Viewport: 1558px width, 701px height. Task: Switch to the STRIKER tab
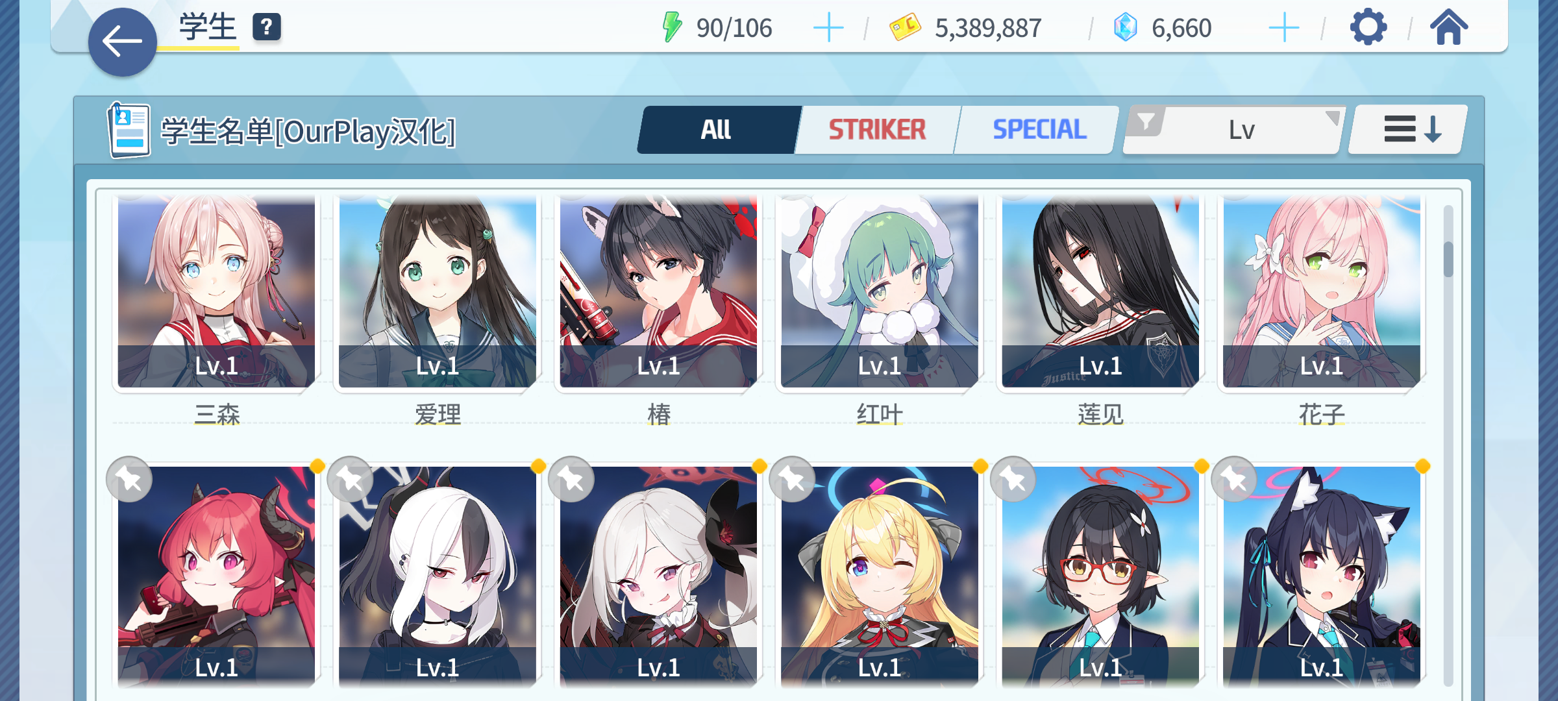(x=877, y=130)
